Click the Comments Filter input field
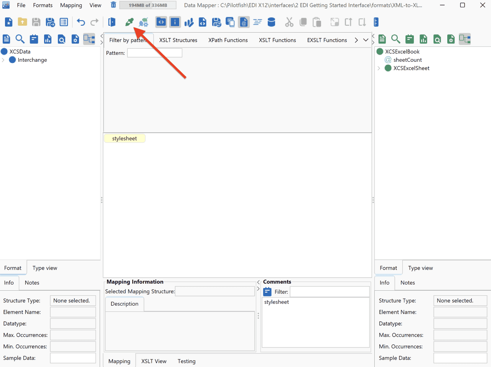The image size is (491, 367). pyautogui.click(x=330, y=292)
